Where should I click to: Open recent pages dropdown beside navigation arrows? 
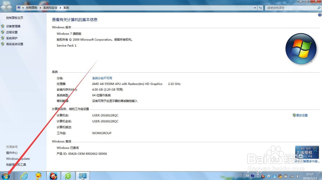click(x=14, y=8)
